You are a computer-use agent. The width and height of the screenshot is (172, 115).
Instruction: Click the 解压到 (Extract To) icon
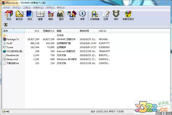click(x=19, y=15)
